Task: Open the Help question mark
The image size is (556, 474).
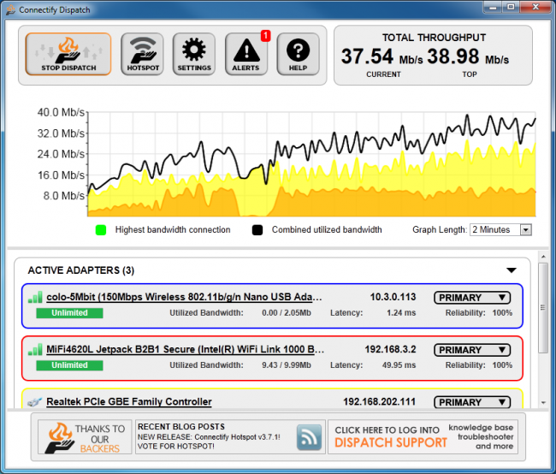Action: [x=298, y=54]
